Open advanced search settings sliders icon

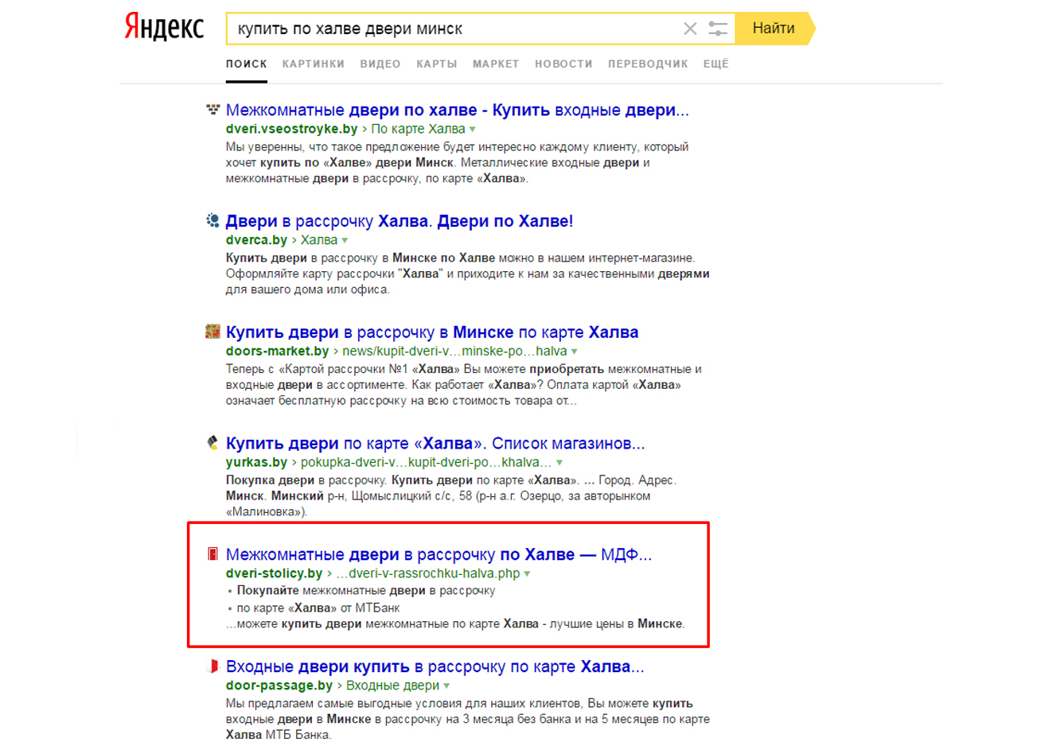click(x=718, y=29)
